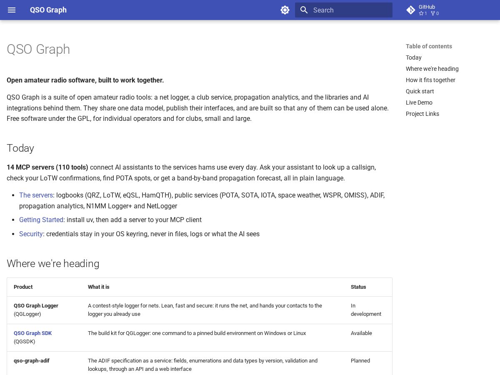Viewport: 500px width, 375px height.
Task: Go to Where we're heading contents entry
Action: [432, 69]
